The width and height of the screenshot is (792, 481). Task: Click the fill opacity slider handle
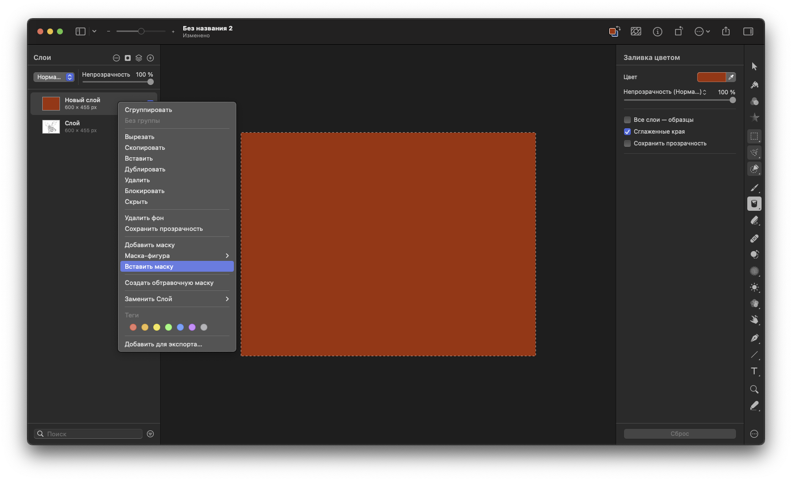(x=733, y=100)
